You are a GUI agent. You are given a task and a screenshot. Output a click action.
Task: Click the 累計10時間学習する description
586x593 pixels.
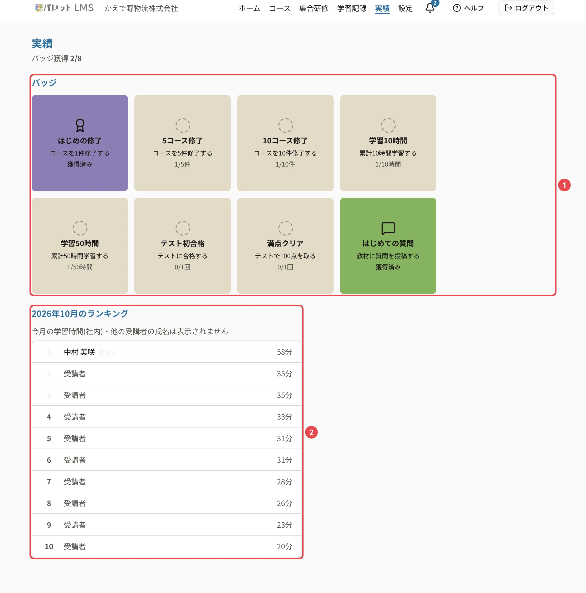tap(388, 153)
